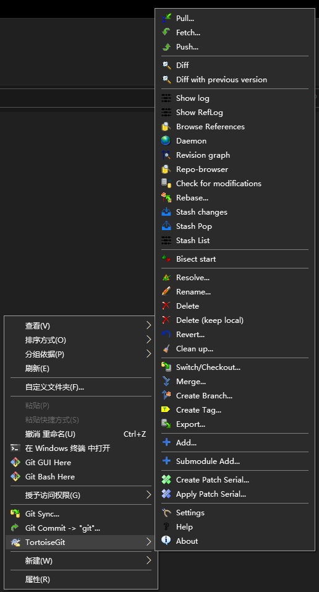Screen dimensions: 319x592
Task: Click the Daemon globe icon
Action: (166, 141)
